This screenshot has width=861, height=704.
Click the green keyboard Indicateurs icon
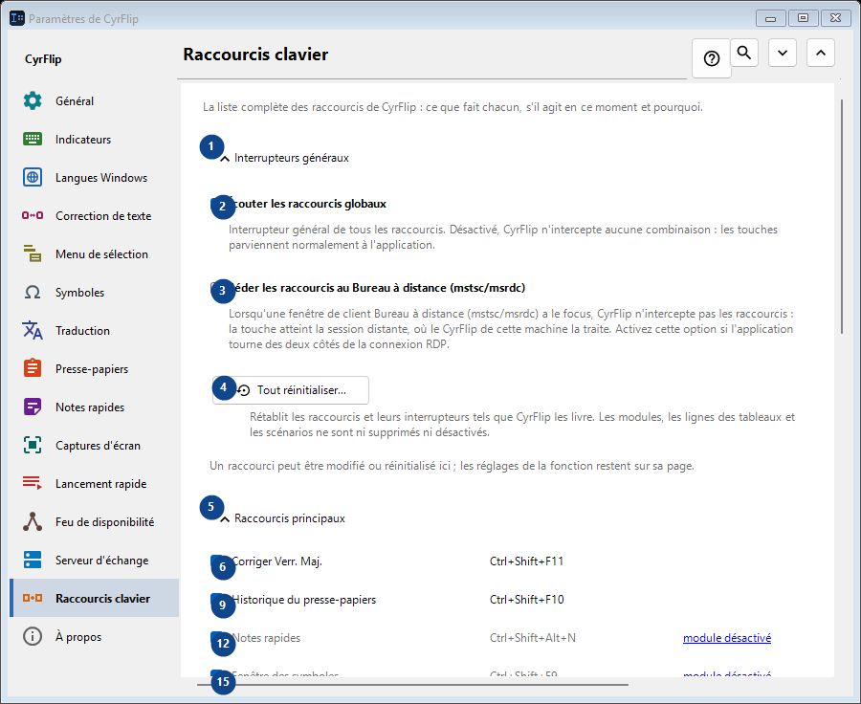(x=33, y=139)
